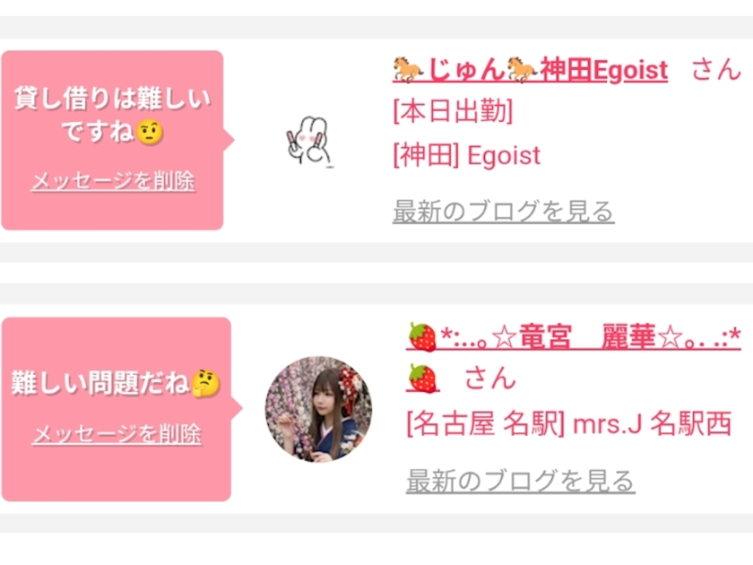Delete the 貸し借りは難しいですね message
The image size is (753, 565).
[113, 181]
